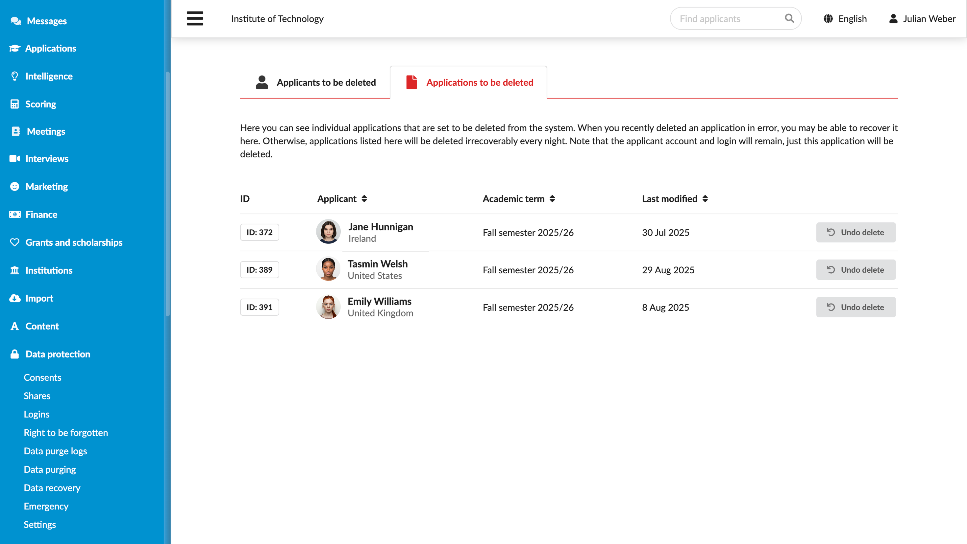
Task: Click the Import cloud download icon
Action: 15,298
